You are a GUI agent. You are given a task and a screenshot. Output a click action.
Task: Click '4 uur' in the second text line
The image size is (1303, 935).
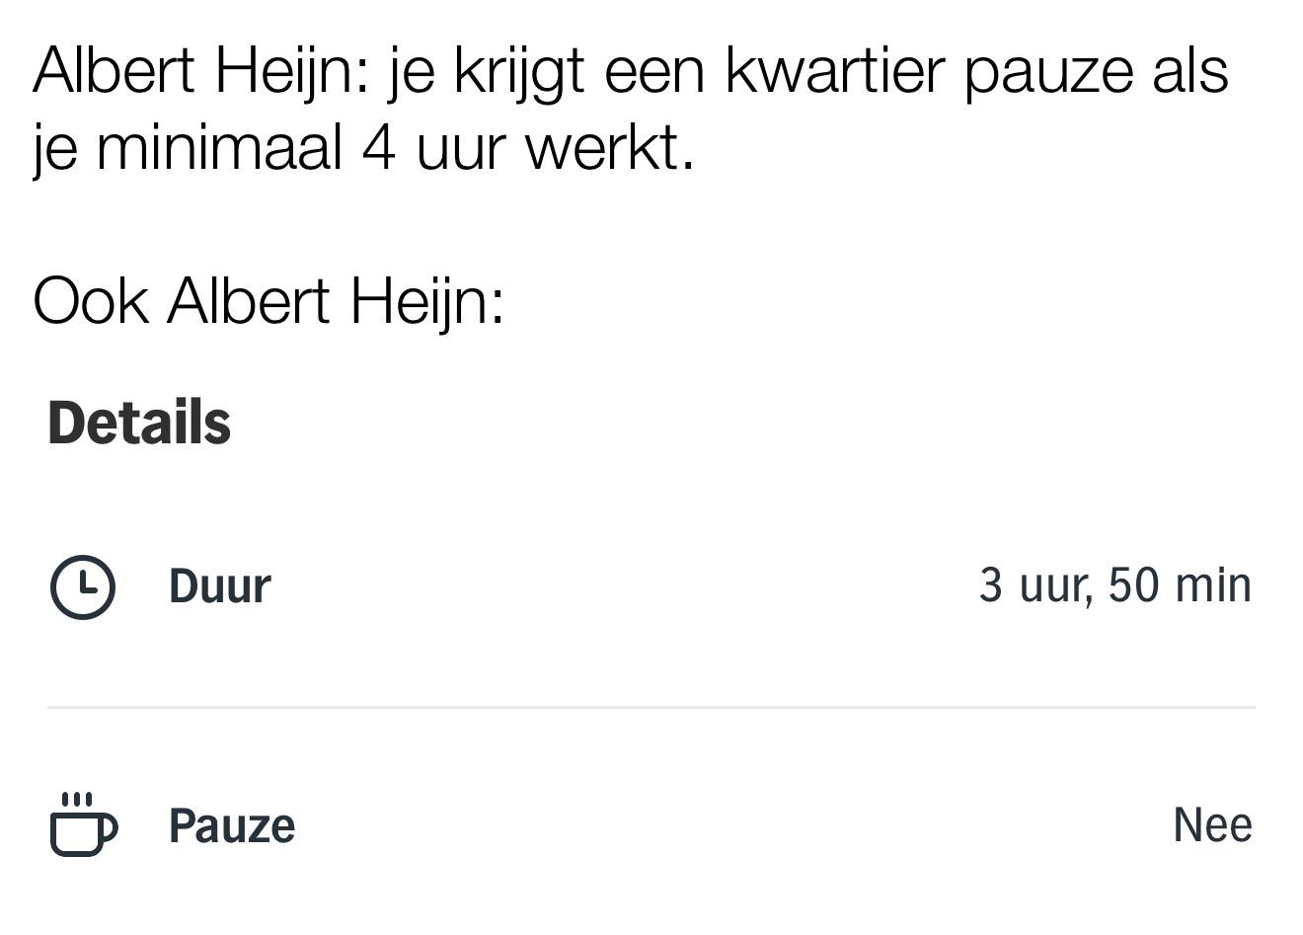click(x=436, y=148)
